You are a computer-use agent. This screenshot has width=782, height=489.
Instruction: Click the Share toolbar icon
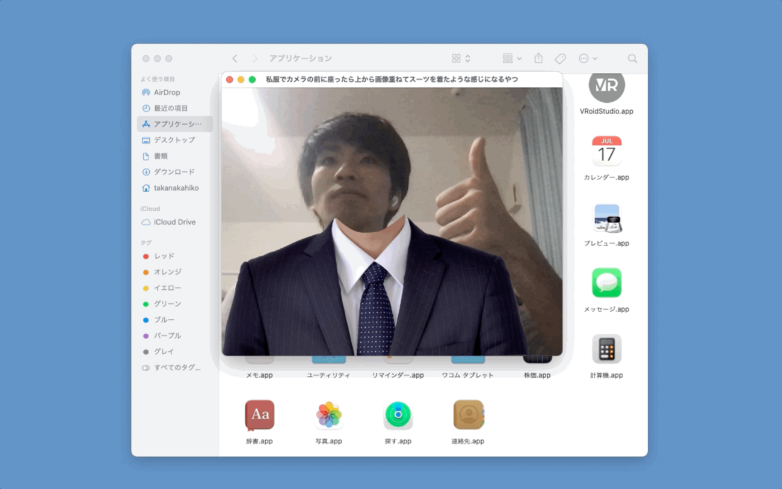click(x=538, y=58)
